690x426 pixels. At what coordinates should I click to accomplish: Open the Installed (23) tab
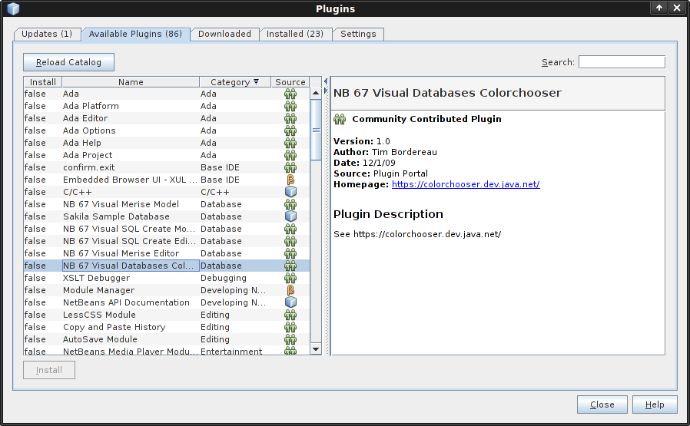[295, 35]
